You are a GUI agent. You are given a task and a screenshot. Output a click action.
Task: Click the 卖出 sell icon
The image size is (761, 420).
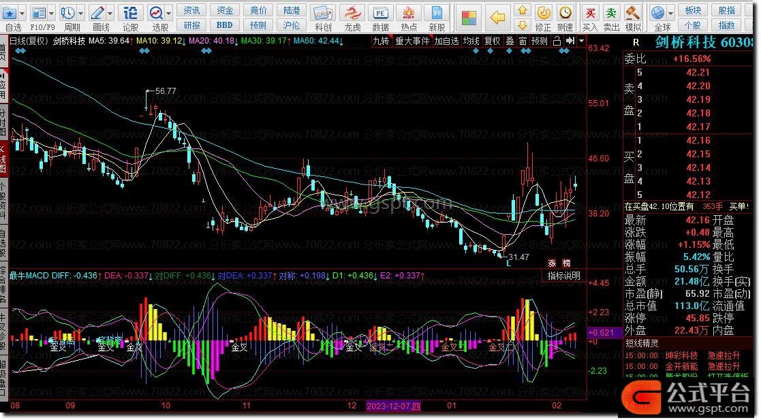(611, 13)
